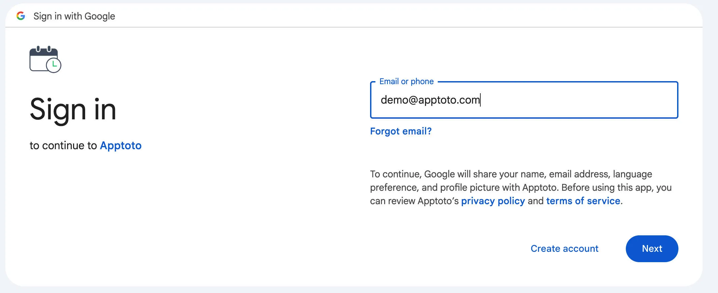The height and width of the screenshot is (293, 718).
Task: Click the Next button
Action: pyautogui.click(x=652, y=248)
